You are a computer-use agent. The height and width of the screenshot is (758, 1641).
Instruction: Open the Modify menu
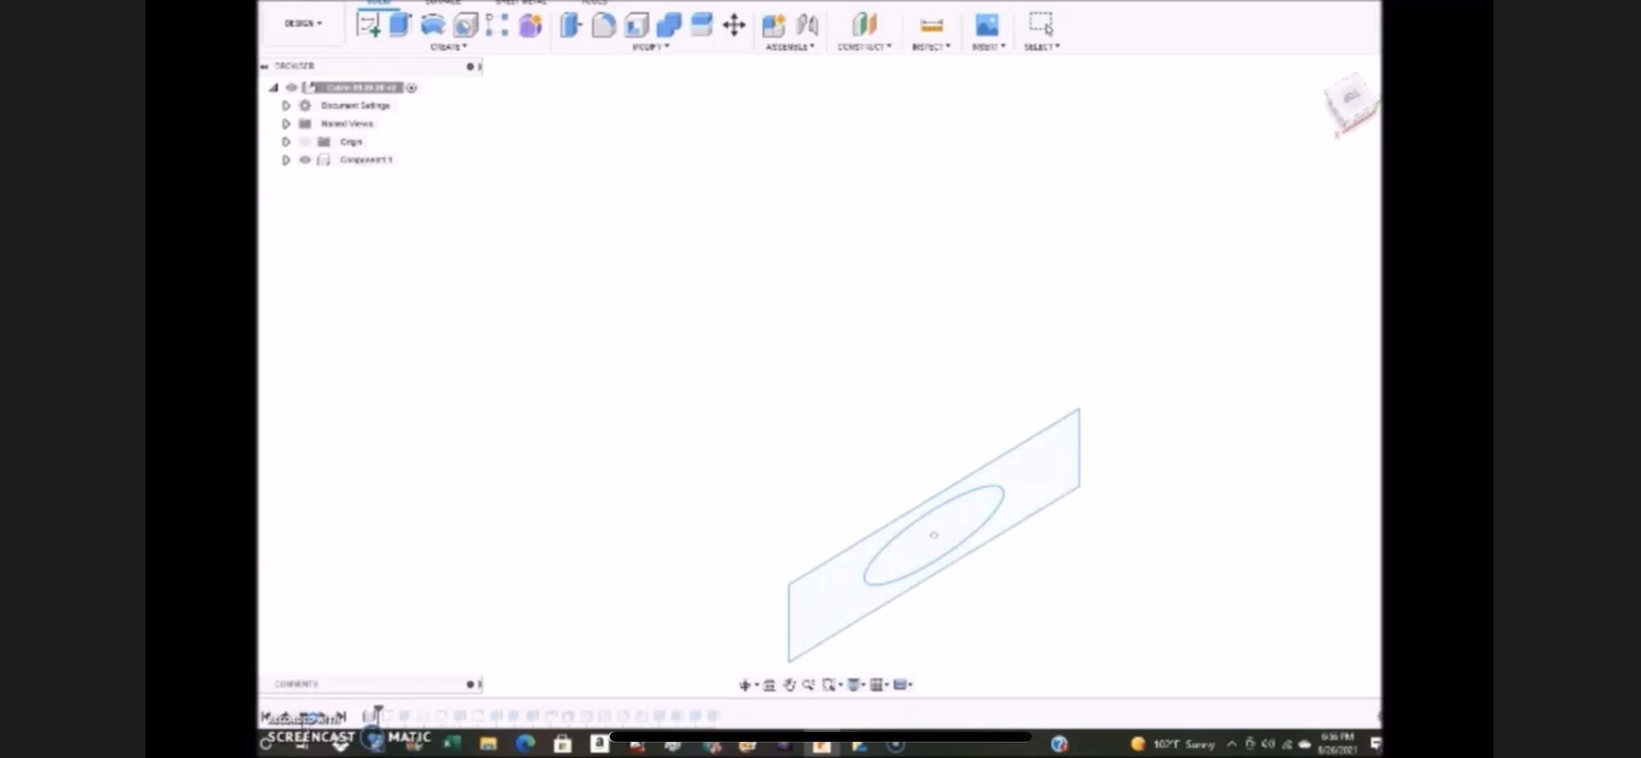tap(650, 47)
